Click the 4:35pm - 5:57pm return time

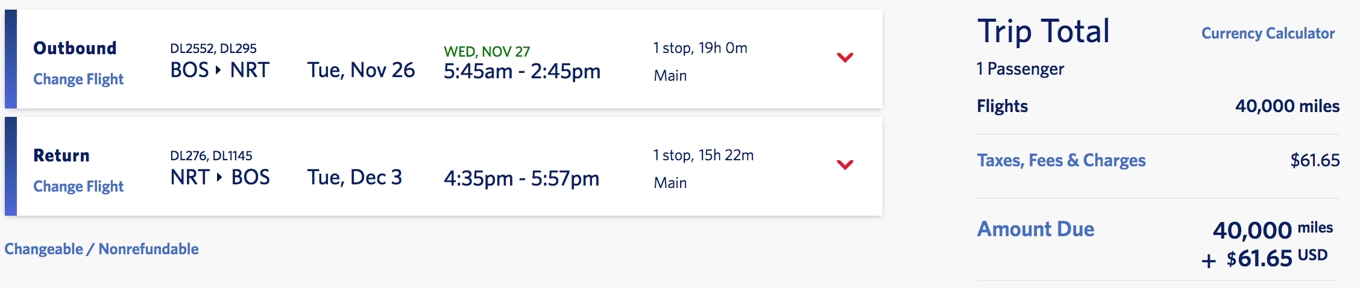click(521, 178)
